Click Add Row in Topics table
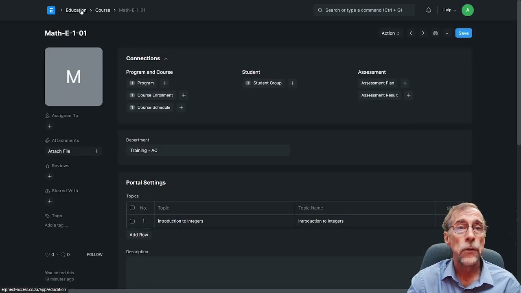This screenshot has height=293, width=521. click(x=139, y=235)
